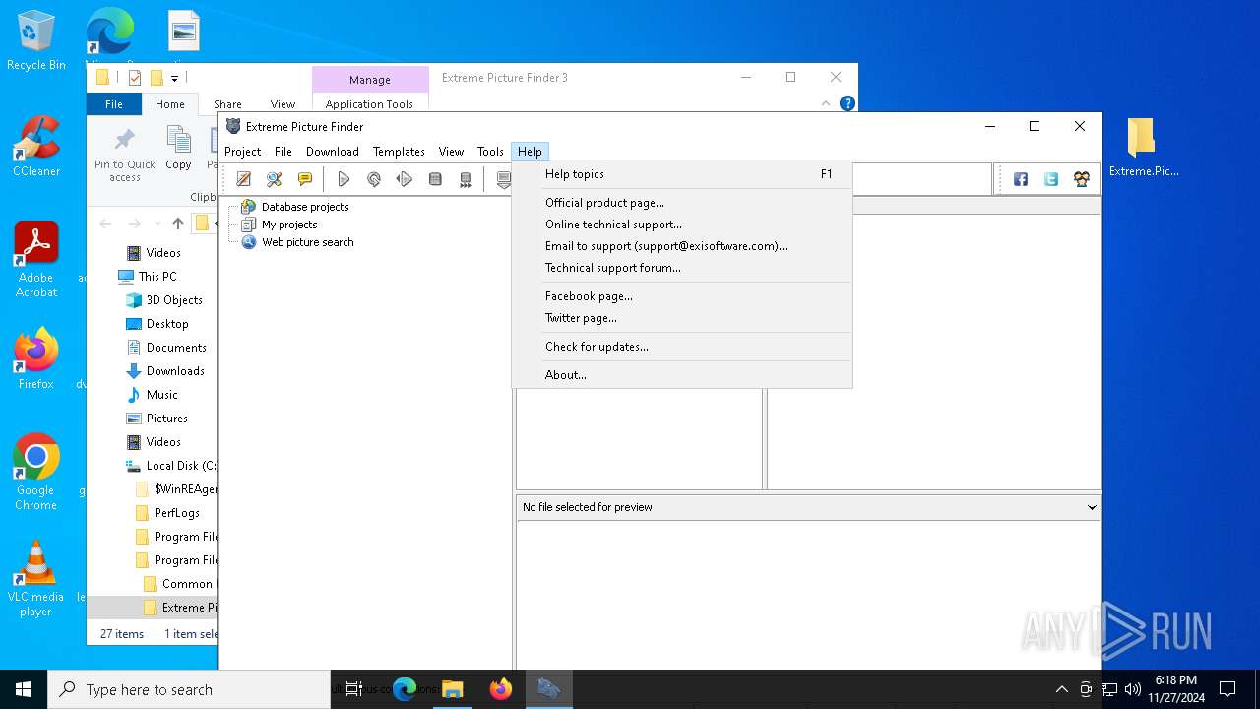Choose Facebook page menu entry

tap(682, 296)
